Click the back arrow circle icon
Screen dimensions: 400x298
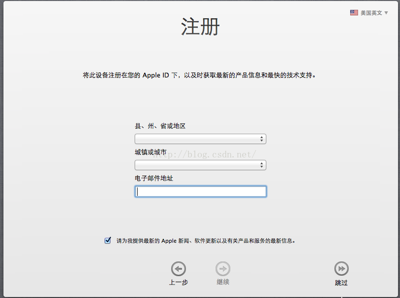tap(178, 269)
